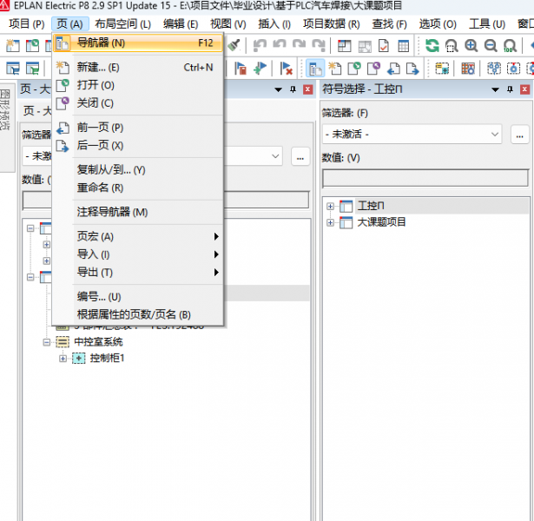This screenshot has height=521, width=534.
Task: Click the Open page toolbar icon
Action: click(354, 69)
